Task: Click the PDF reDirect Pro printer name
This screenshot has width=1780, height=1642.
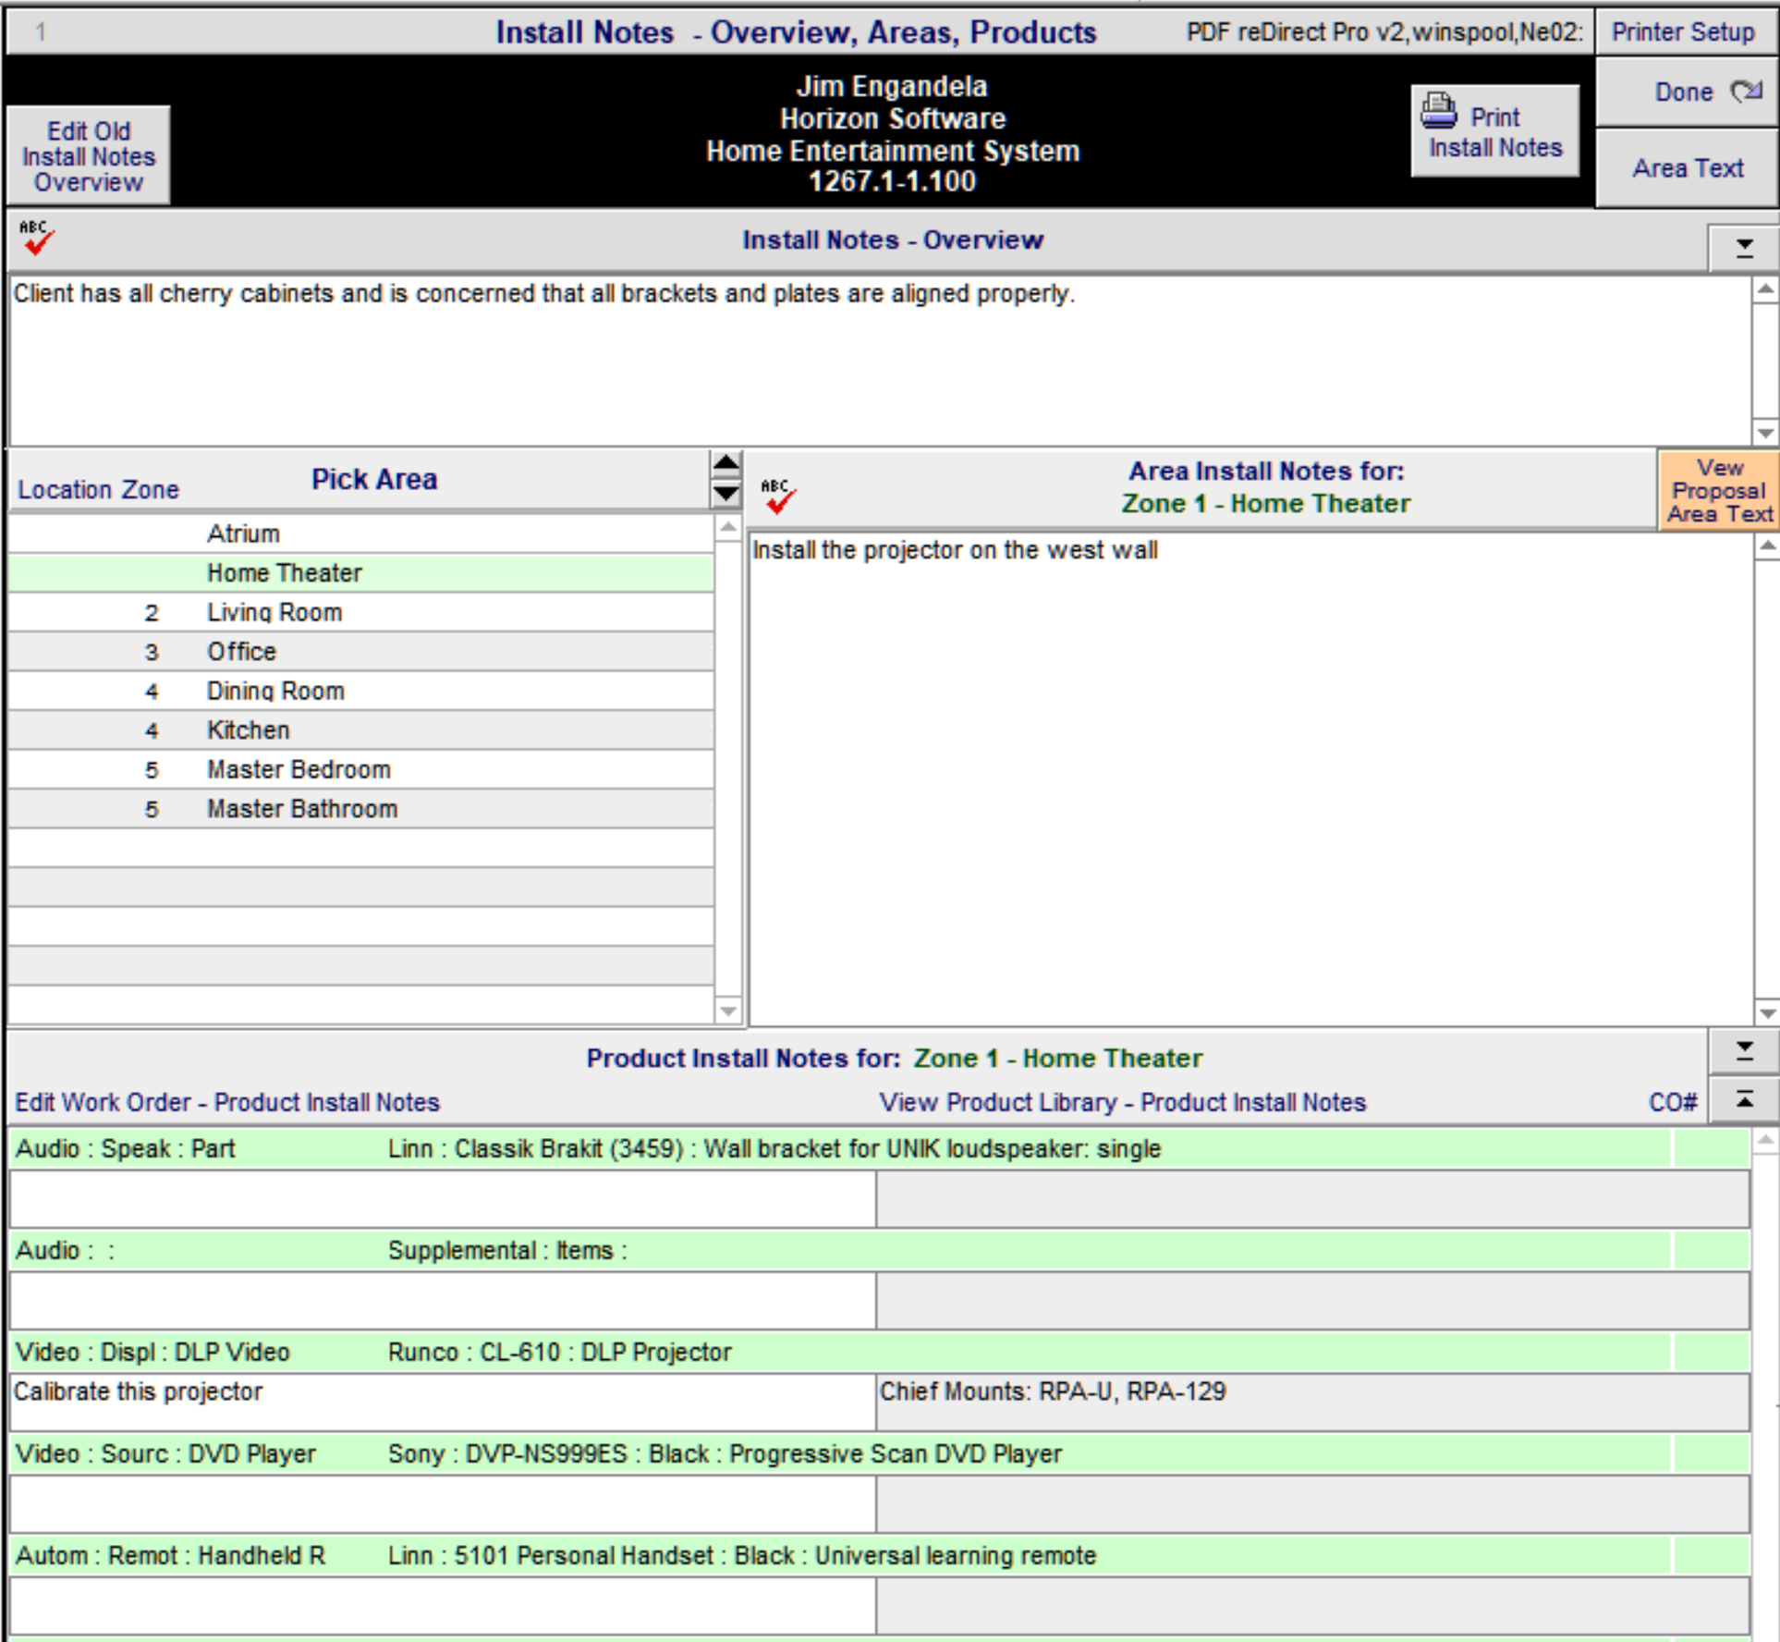Action: (x=1384, y=31)
